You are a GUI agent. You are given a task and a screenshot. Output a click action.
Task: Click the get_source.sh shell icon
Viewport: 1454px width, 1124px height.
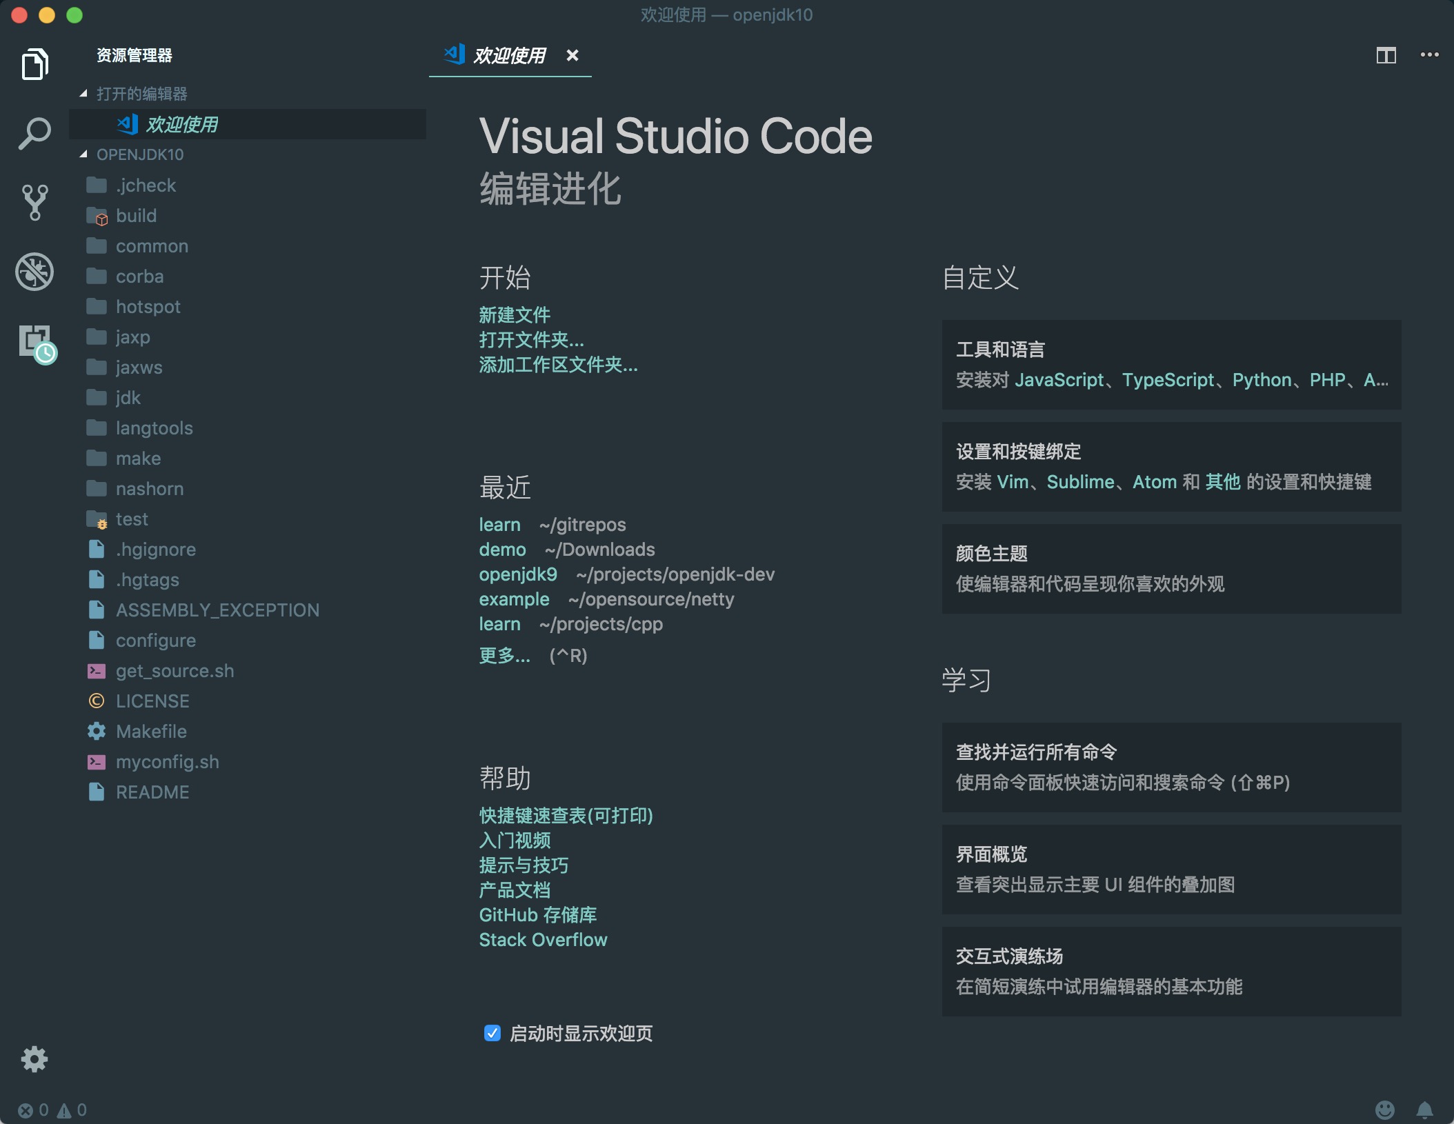(97, 671)
